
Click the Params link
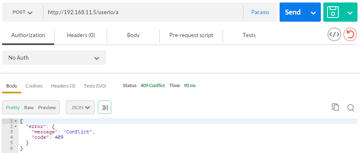point(260,12)
